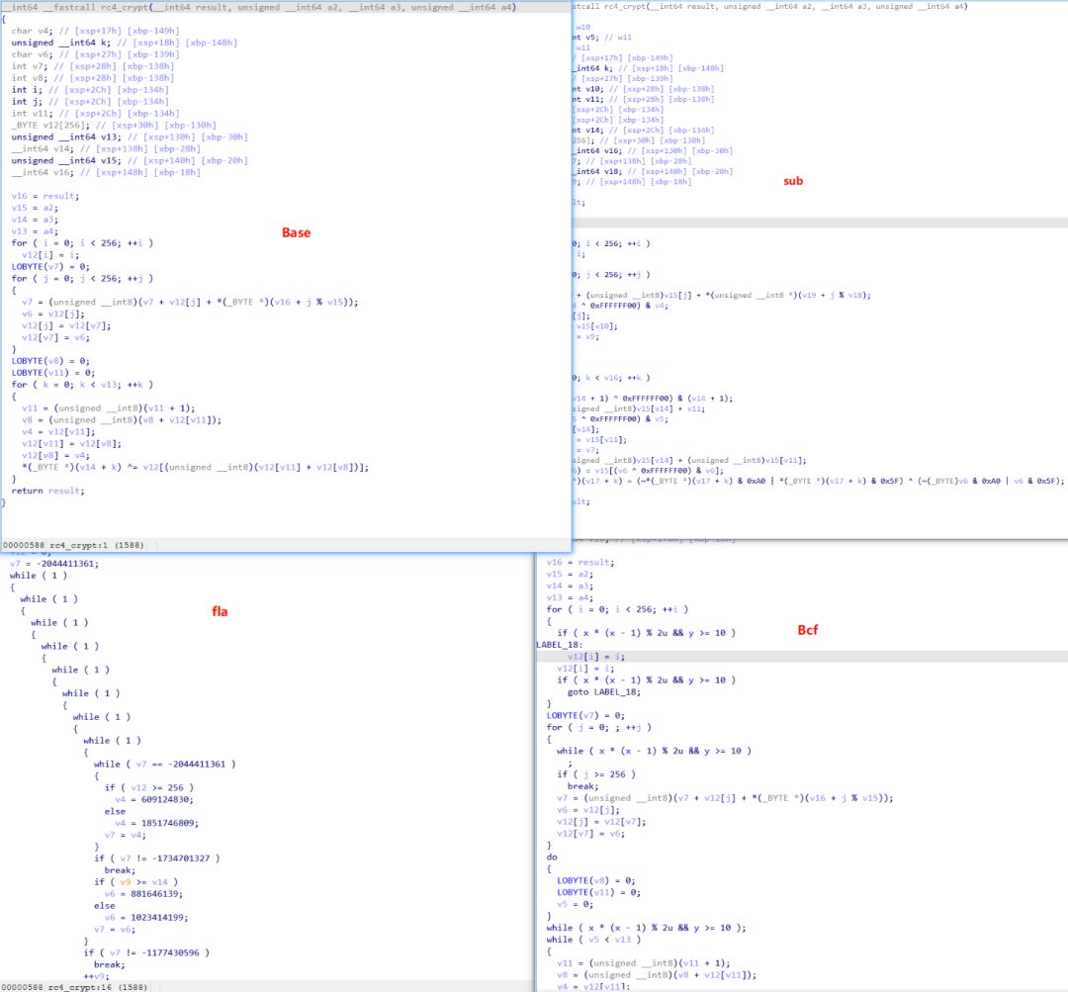Screen dimensions: 1068x992
Task: Click 'v16 = result;' in the Bcf window
Action: click(x=580, y=563)
